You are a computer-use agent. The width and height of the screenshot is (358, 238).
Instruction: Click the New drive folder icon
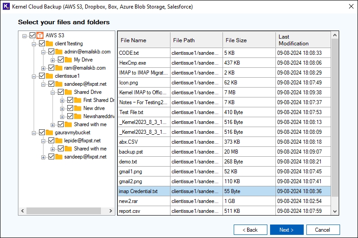[78, 108]
